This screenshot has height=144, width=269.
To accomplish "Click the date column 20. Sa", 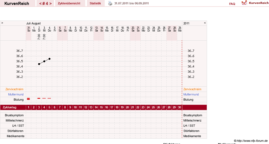I will coord(133,29).
